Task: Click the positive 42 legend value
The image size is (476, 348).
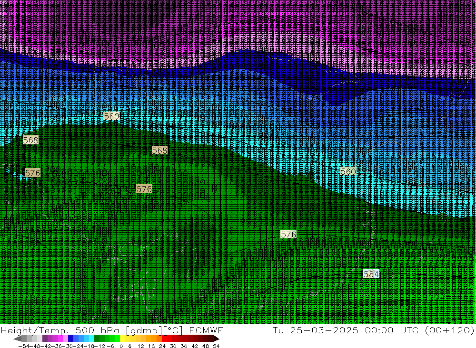Action: (195, 346)
